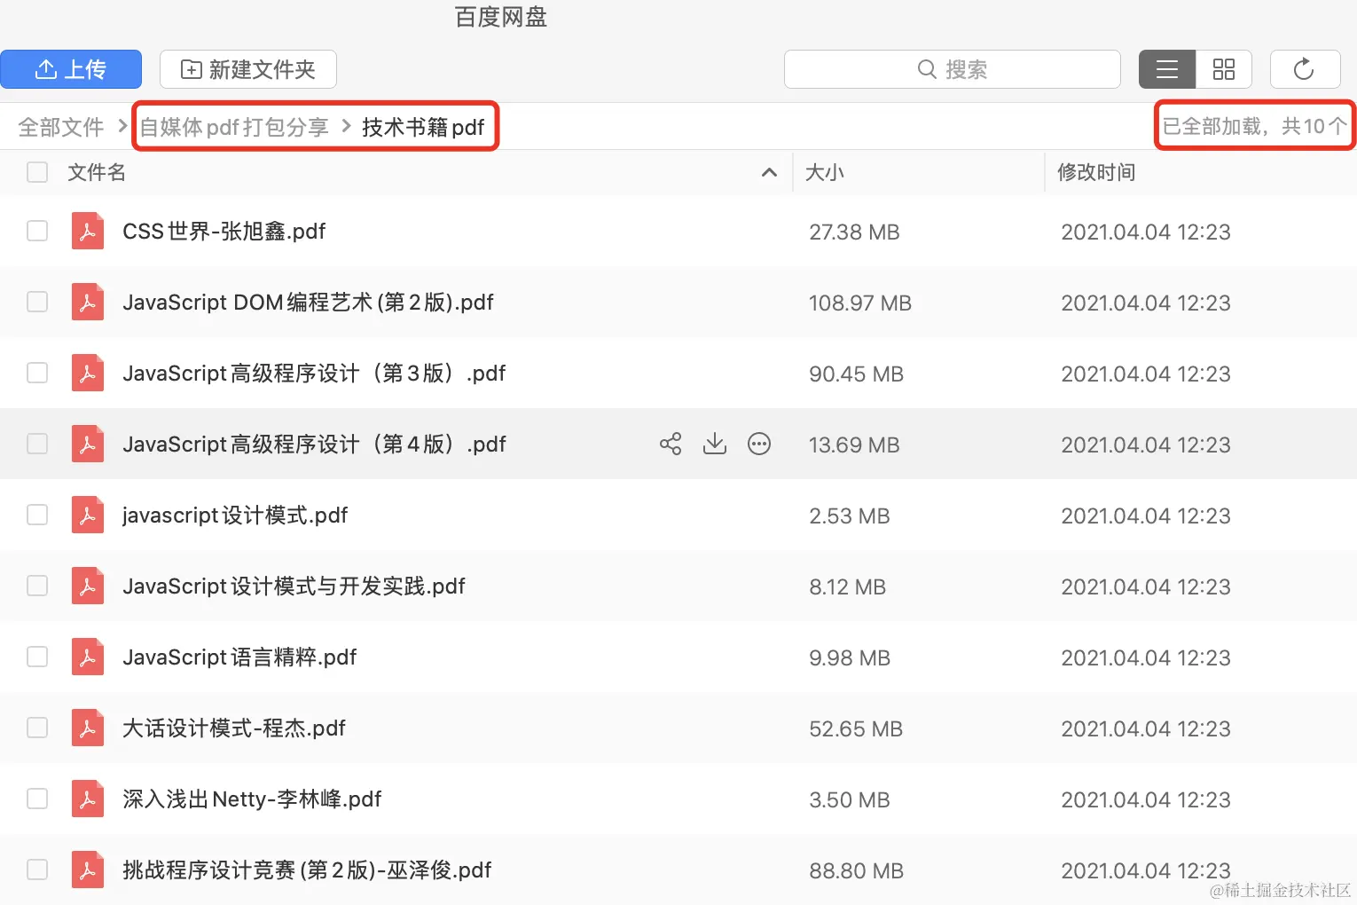Image resolution: width=1357 pixels, height=905 pixels.
Task: Open file CSS世界-张旭鑫.pdf
Action: point(224,232)
